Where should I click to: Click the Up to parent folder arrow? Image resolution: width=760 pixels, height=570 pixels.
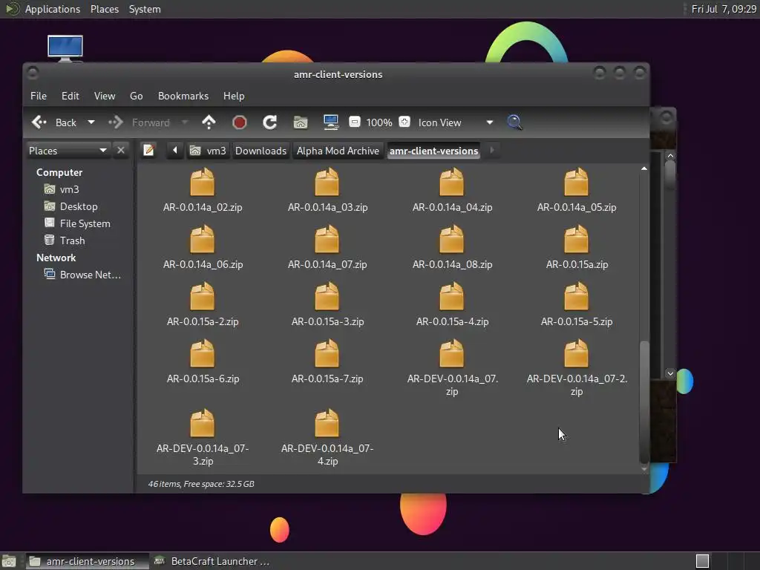point(209,122)
